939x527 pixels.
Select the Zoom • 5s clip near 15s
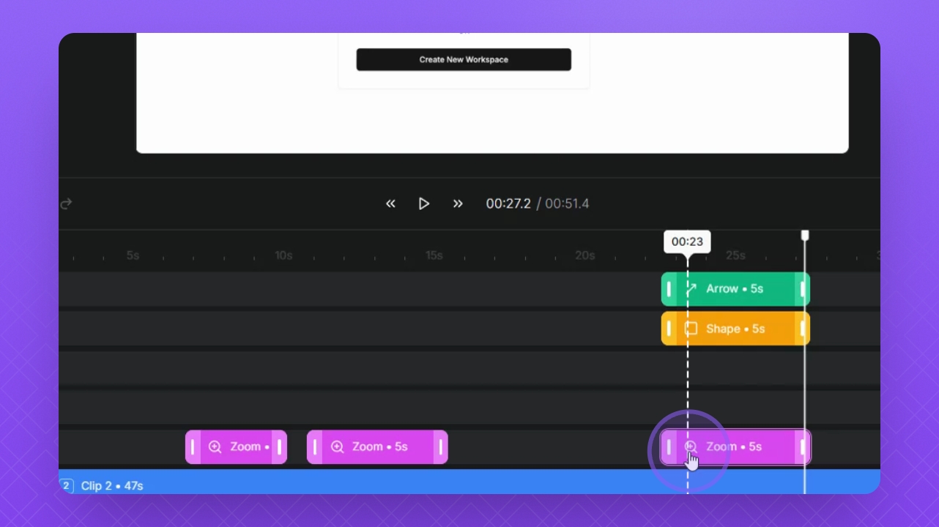coord(377,447)
